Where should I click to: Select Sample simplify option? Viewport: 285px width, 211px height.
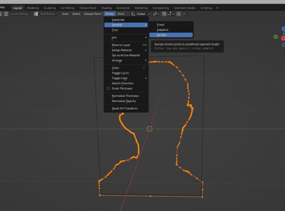(171, 35)
